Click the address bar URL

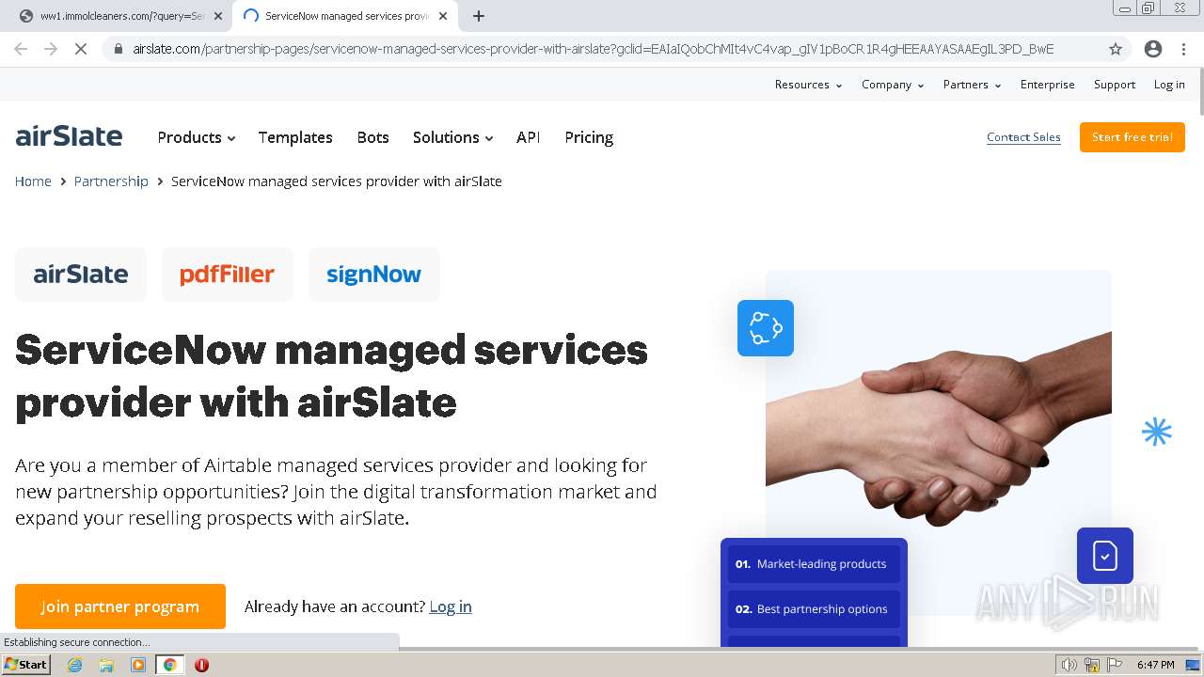[x=593, y=49]
